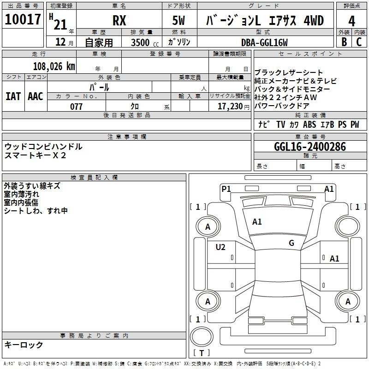This screenshot has width=369, height=369.
Task: Click sales point 純正メーカーナビ&テレビ
Action: tap(296, 81)
